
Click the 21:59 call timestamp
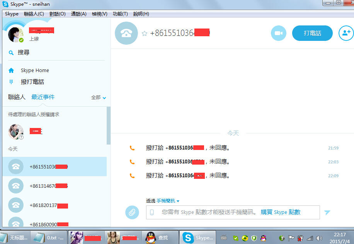coord(333,148)
